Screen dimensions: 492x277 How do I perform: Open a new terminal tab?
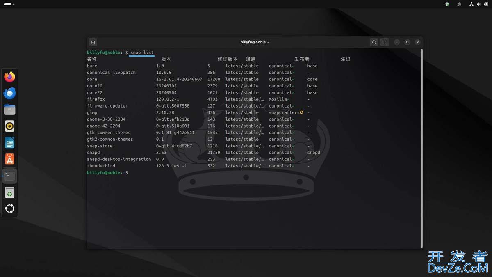[93, 42]
